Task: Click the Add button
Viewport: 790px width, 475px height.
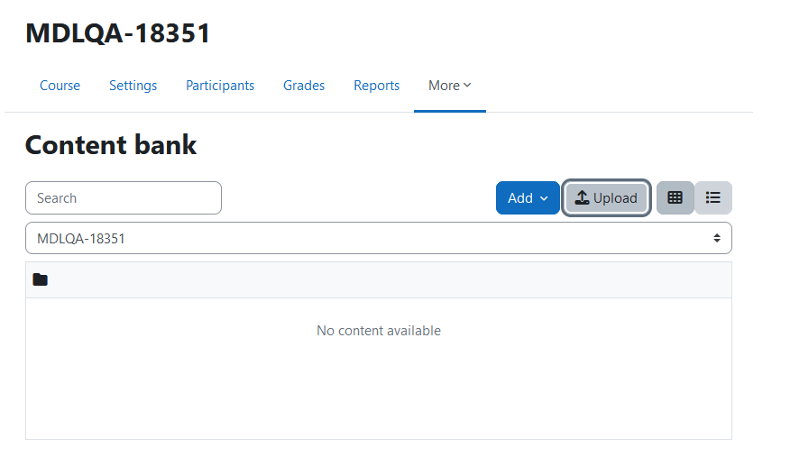Action: pyautogui.click(x=528, y=198)
